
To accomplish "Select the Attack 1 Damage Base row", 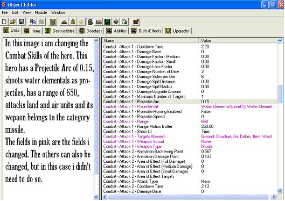I will pos(190,52).
